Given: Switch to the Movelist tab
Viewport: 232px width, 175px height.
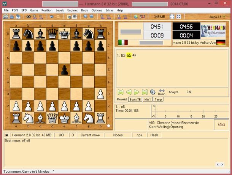Looking at the screenshot, I should tap(122, 99).
